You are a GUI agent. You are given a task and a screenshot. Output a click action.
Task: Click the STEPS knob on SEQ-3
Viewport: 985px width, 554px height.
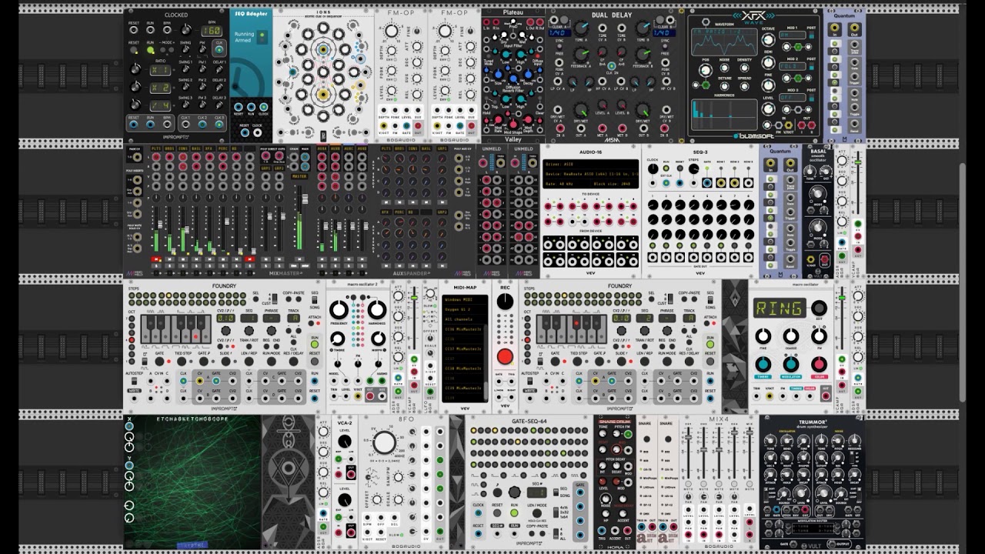pos(695,170)
